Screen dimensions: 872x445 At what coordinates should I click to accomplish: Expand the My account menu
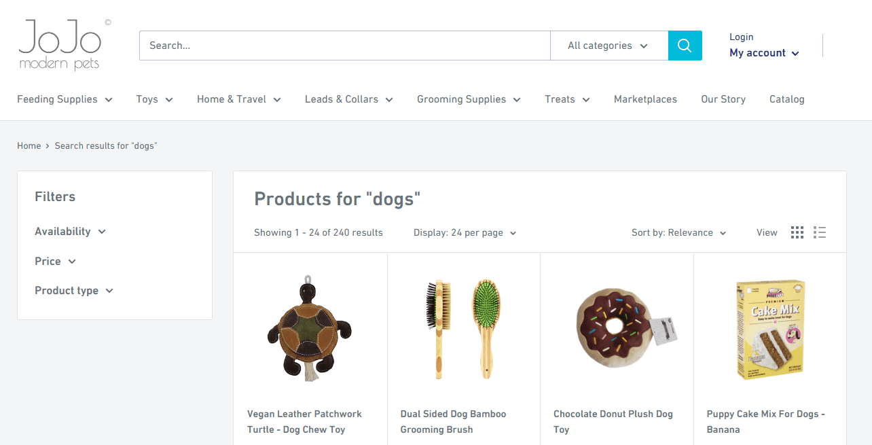click(763, 52)
